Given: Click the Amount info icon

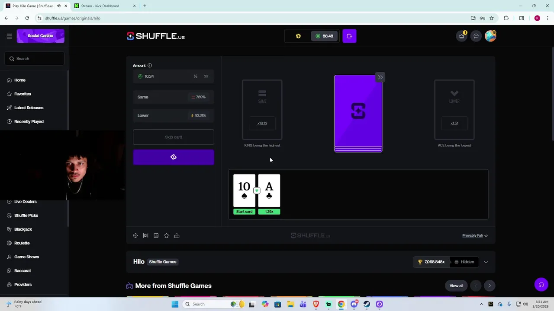Looking at the screenshot, I should point(150,65).
